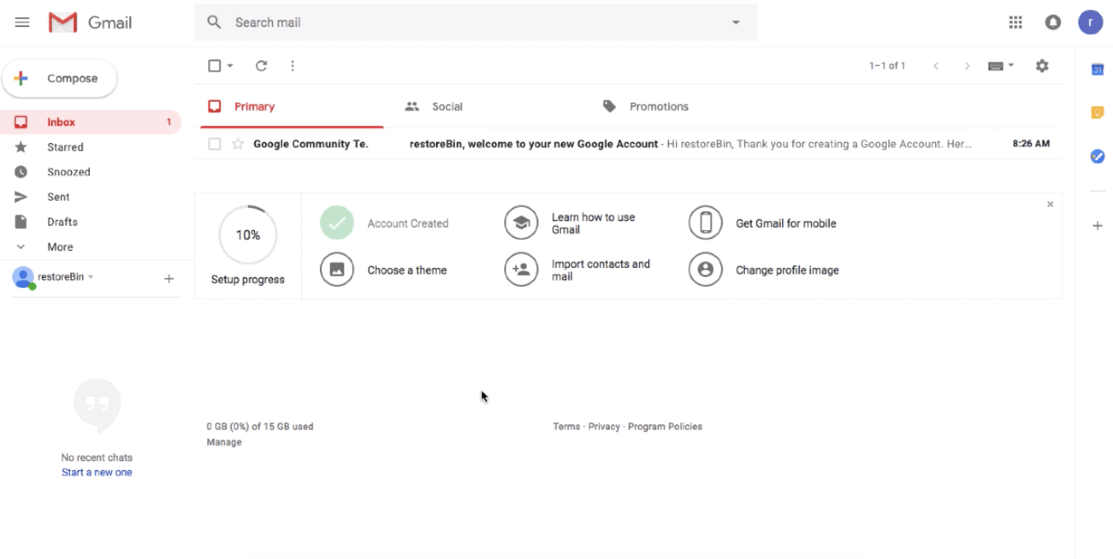Screen dimensions: 1113x559
Task: Open notifications bell icon
Action: (x=1053, y=22)
